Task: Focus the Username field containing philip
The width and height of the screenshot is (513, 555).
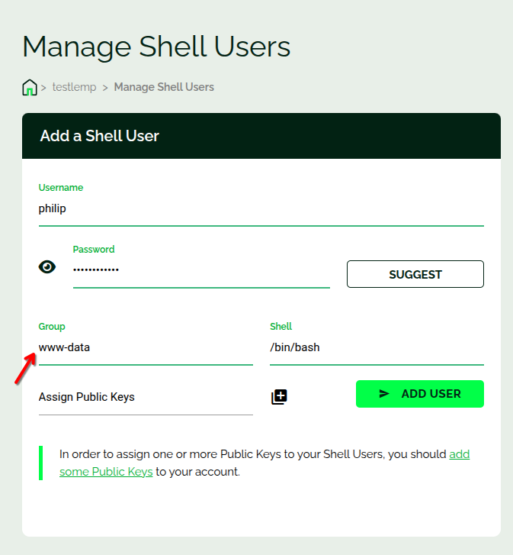Action: point(261,208)
